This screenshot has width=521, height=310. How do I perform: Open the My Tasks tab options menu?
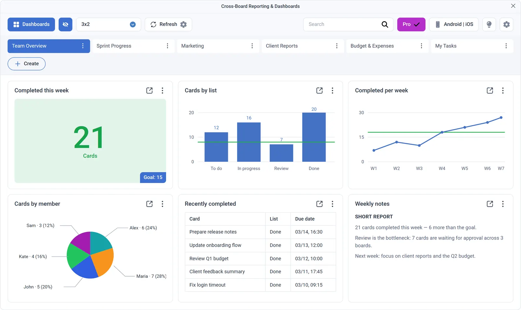click(x=506, y=46)
